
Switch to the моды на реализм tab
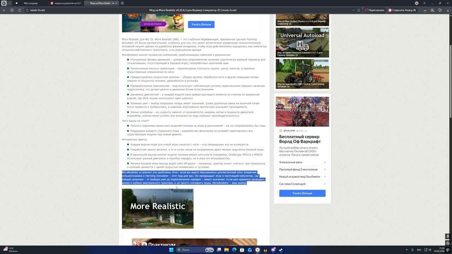pos(66,3)
